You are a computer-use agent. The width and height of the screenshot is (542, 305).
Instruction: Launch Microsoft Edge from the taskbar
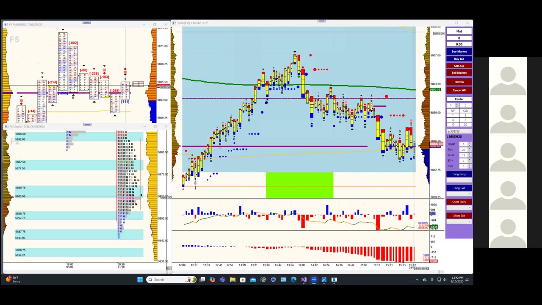(x=293, y=280)
